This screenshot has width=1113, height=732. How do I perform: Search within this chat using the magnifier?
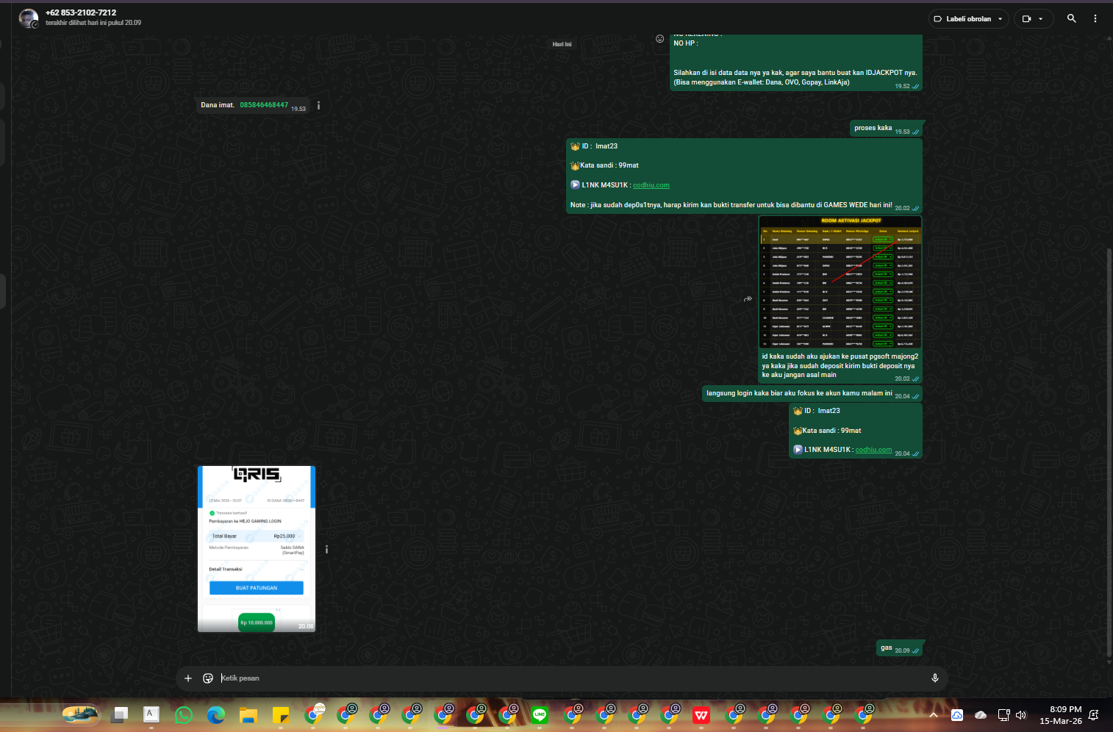pyautogui.click(x=1072, y=18)
